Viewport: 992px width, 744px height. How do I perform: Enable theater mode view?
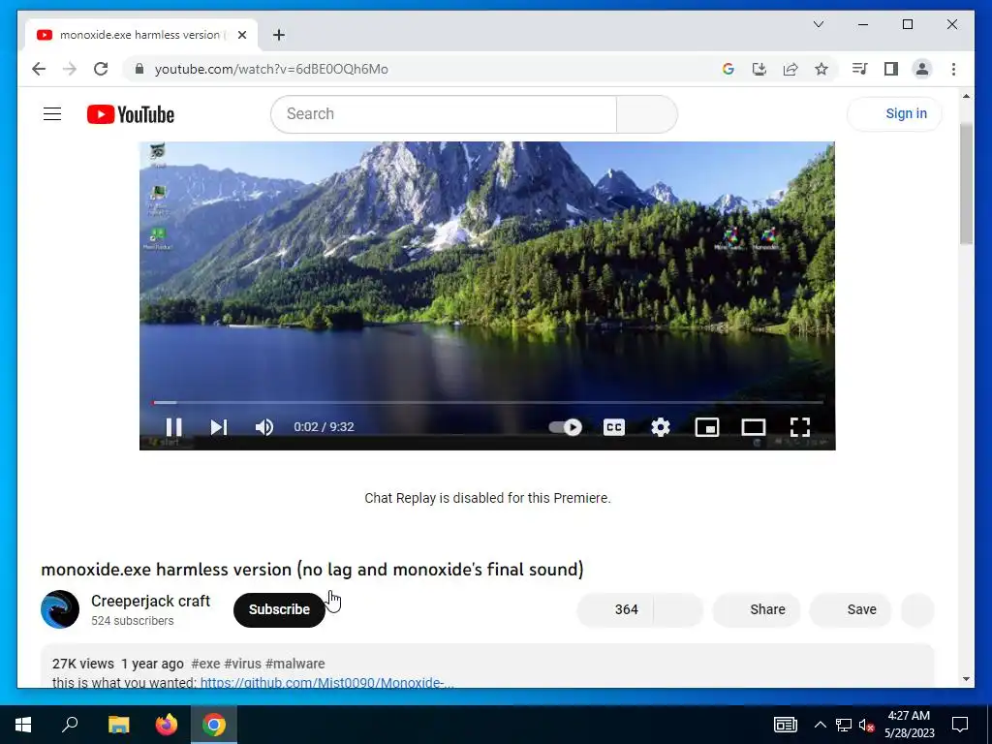[x=754, y=427]
